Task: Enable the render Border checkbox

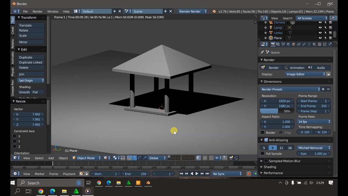Action: (x=262, y=133)
